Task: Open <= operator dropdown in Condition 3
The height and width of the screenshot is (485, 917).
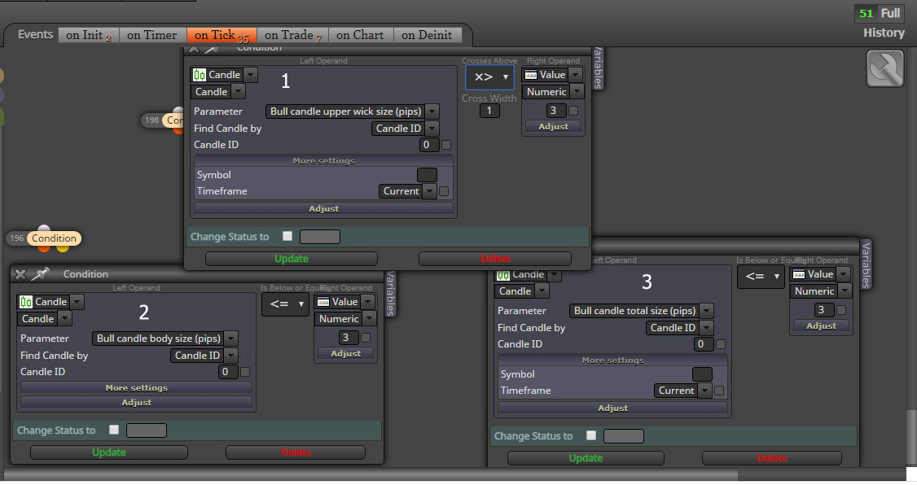Action: coord(761,276)
